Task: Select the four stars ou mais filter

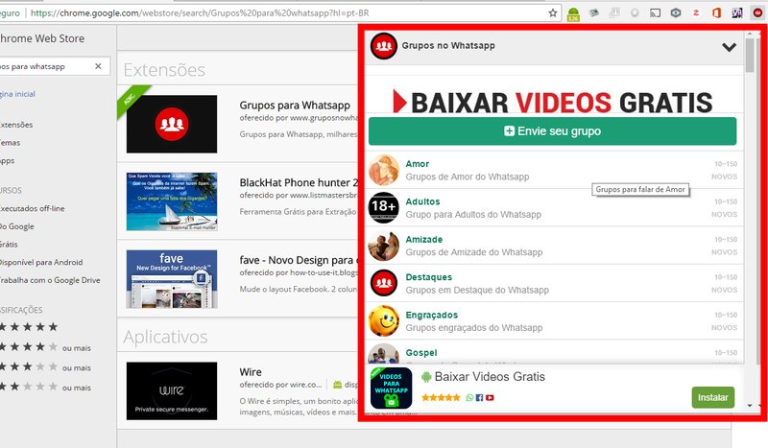Action: [x=45, y=347]
